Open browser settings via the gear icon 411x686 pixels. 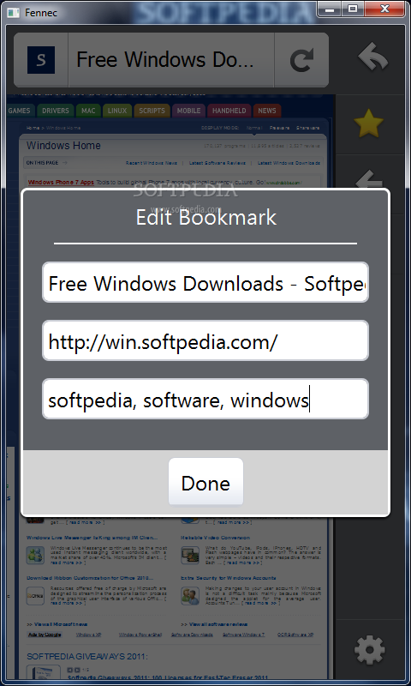click(x=370, y=650)
